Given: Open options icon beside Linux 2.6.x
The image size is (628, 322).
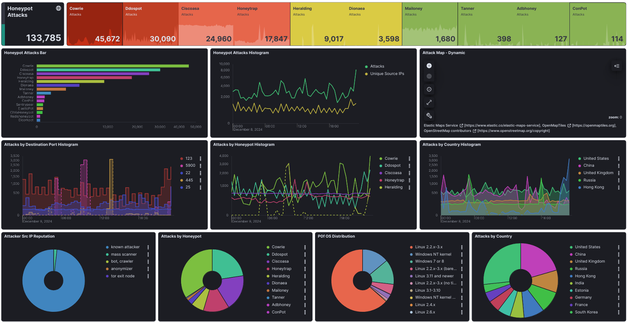Looking at the screenshot, I should [462, 312].
